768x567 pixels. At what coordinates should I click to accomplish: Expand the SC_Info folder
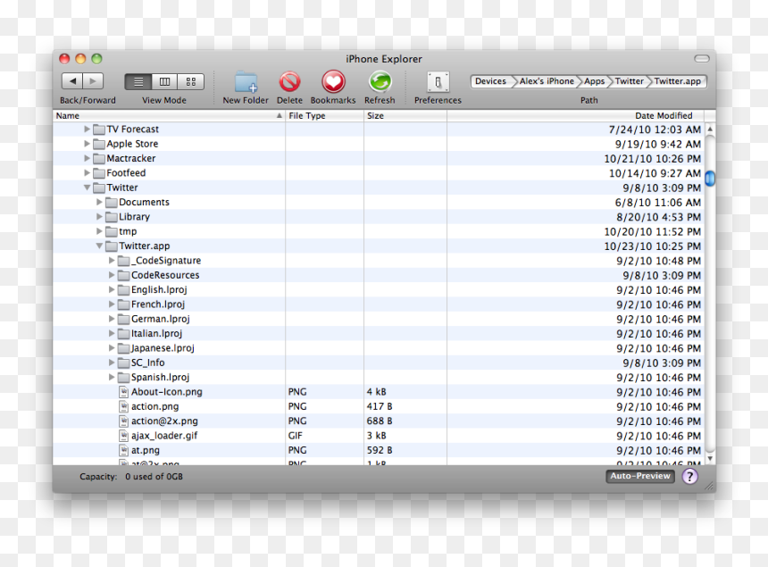pos(112,363)
